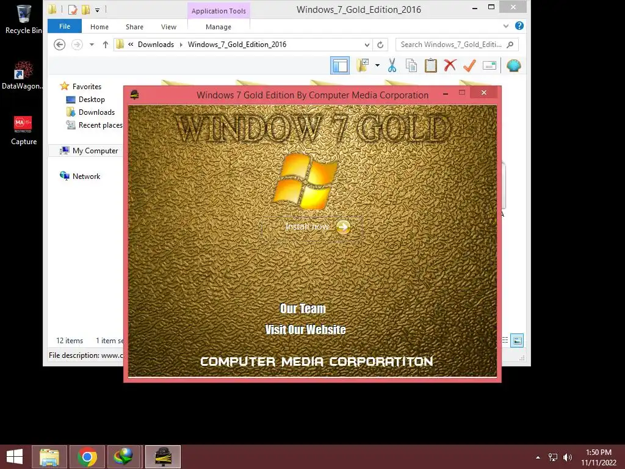
Task: Select the DataWagon desktop shortcut
Action: click(x=23, y=75)
